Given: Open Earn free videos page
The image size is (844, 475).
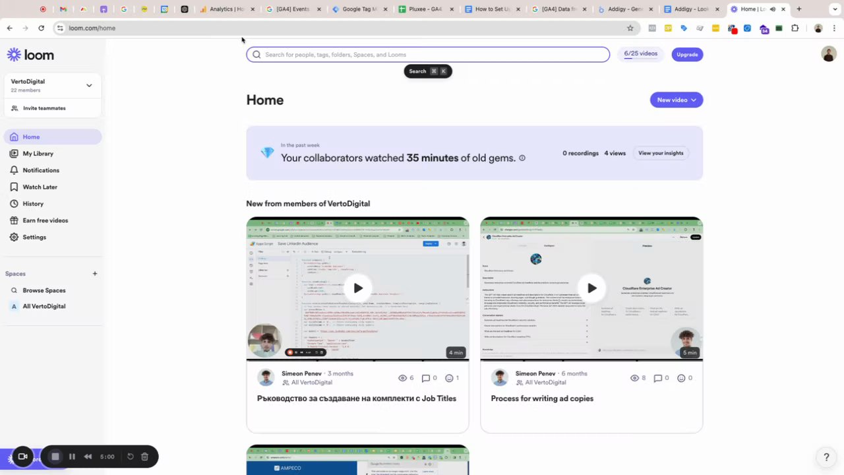Looking at the screenshot, I should [45, 220].
